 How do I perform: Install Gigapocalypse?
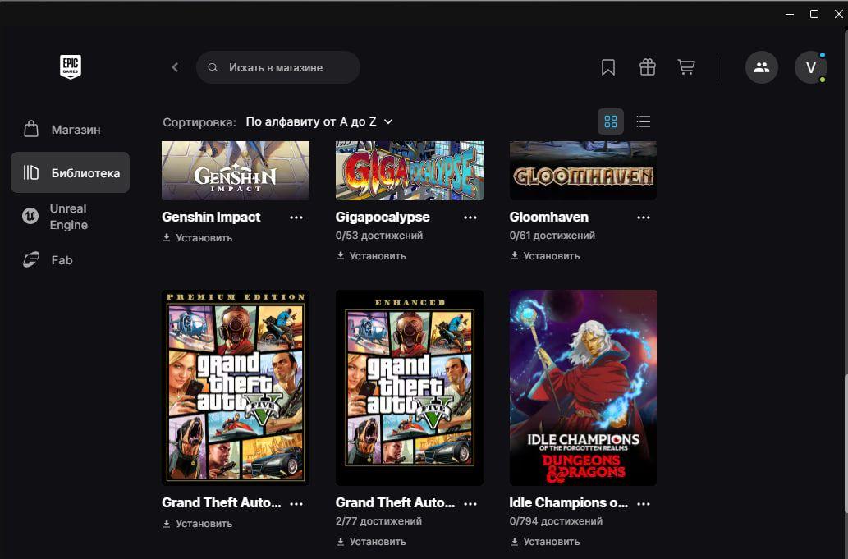[372, 256]
